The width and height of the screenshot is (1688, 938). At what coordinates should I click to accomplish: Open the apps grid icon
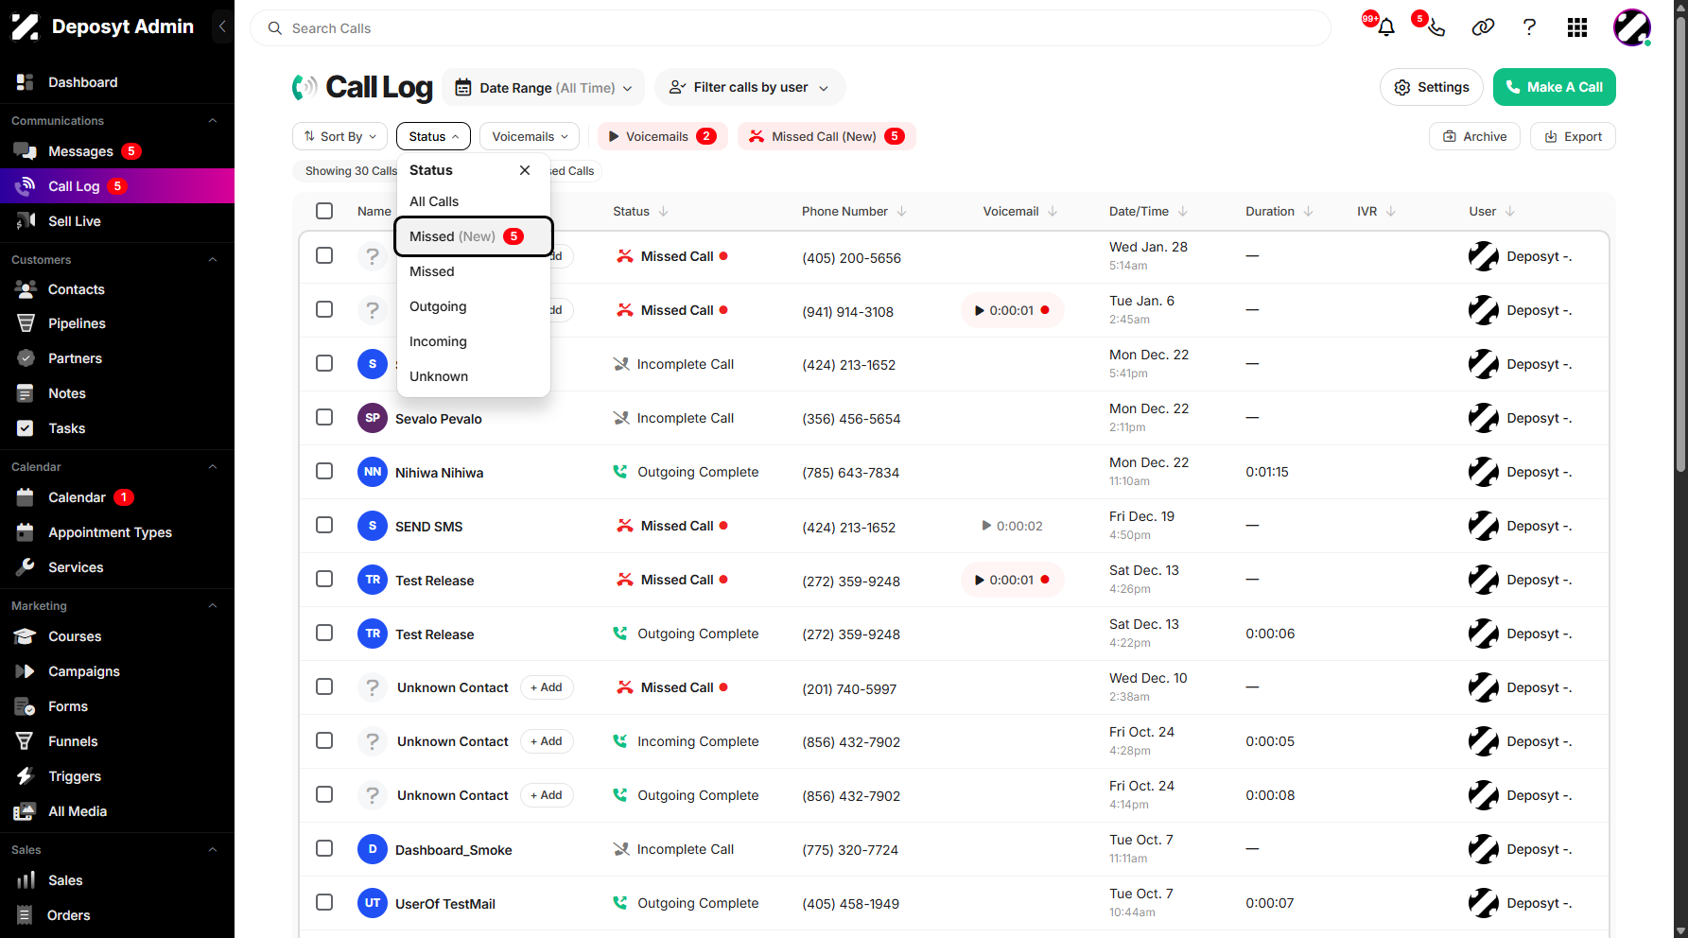point(1576,27)
